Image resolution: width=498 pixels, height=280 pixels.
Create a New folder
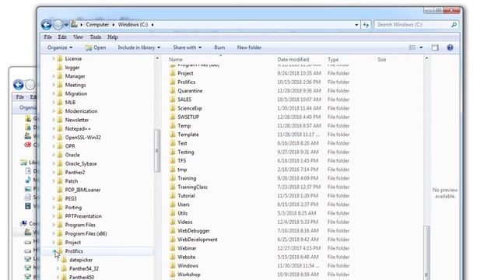pyautogui.click(x=249, y=47)
